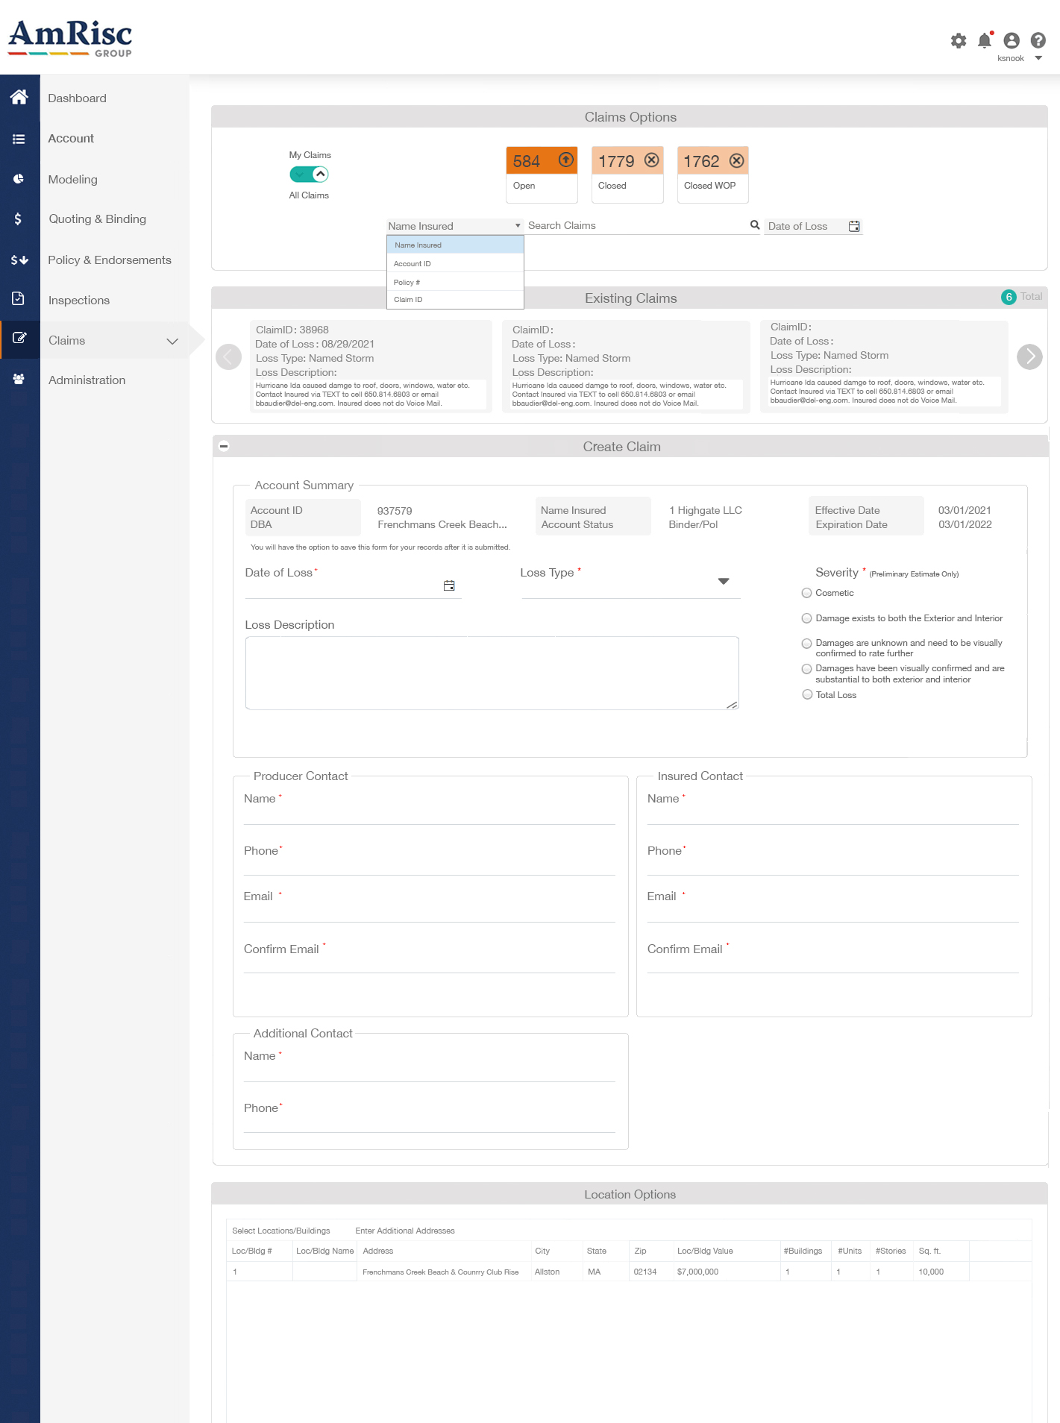
Task: Expand the Claims sidebar menu chevron
Action: coord(172,341)
